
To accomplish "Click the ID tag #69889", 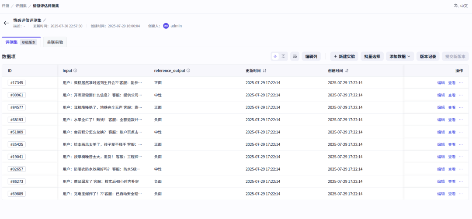I will [17, 194].
